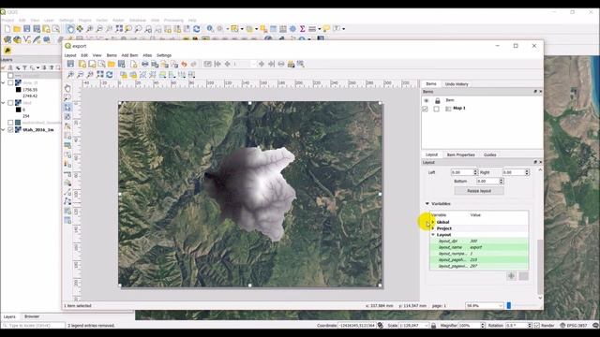This screenshot has width=600, height=337.
Task: Redo change in layout toolbar
Action: click(x=194, y=65)
